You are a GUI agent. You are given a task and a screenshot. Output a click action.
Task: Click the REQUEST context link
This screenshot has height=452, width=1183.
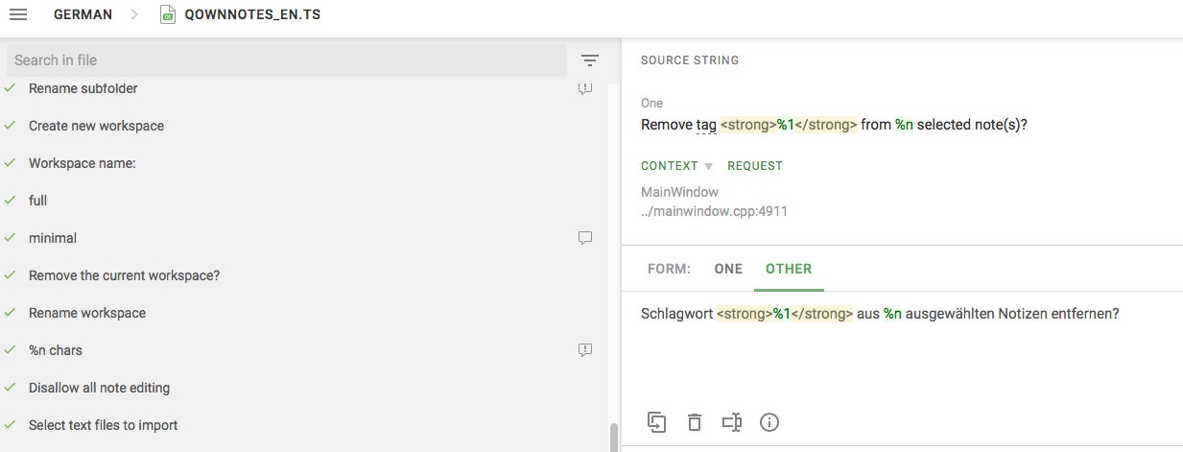click(x=755, y=166)
